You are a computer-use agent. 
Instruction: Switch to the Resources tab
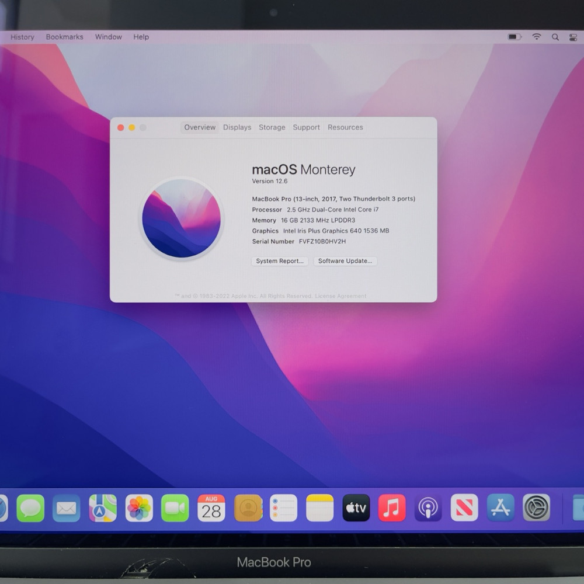click(x=345, y=127)
